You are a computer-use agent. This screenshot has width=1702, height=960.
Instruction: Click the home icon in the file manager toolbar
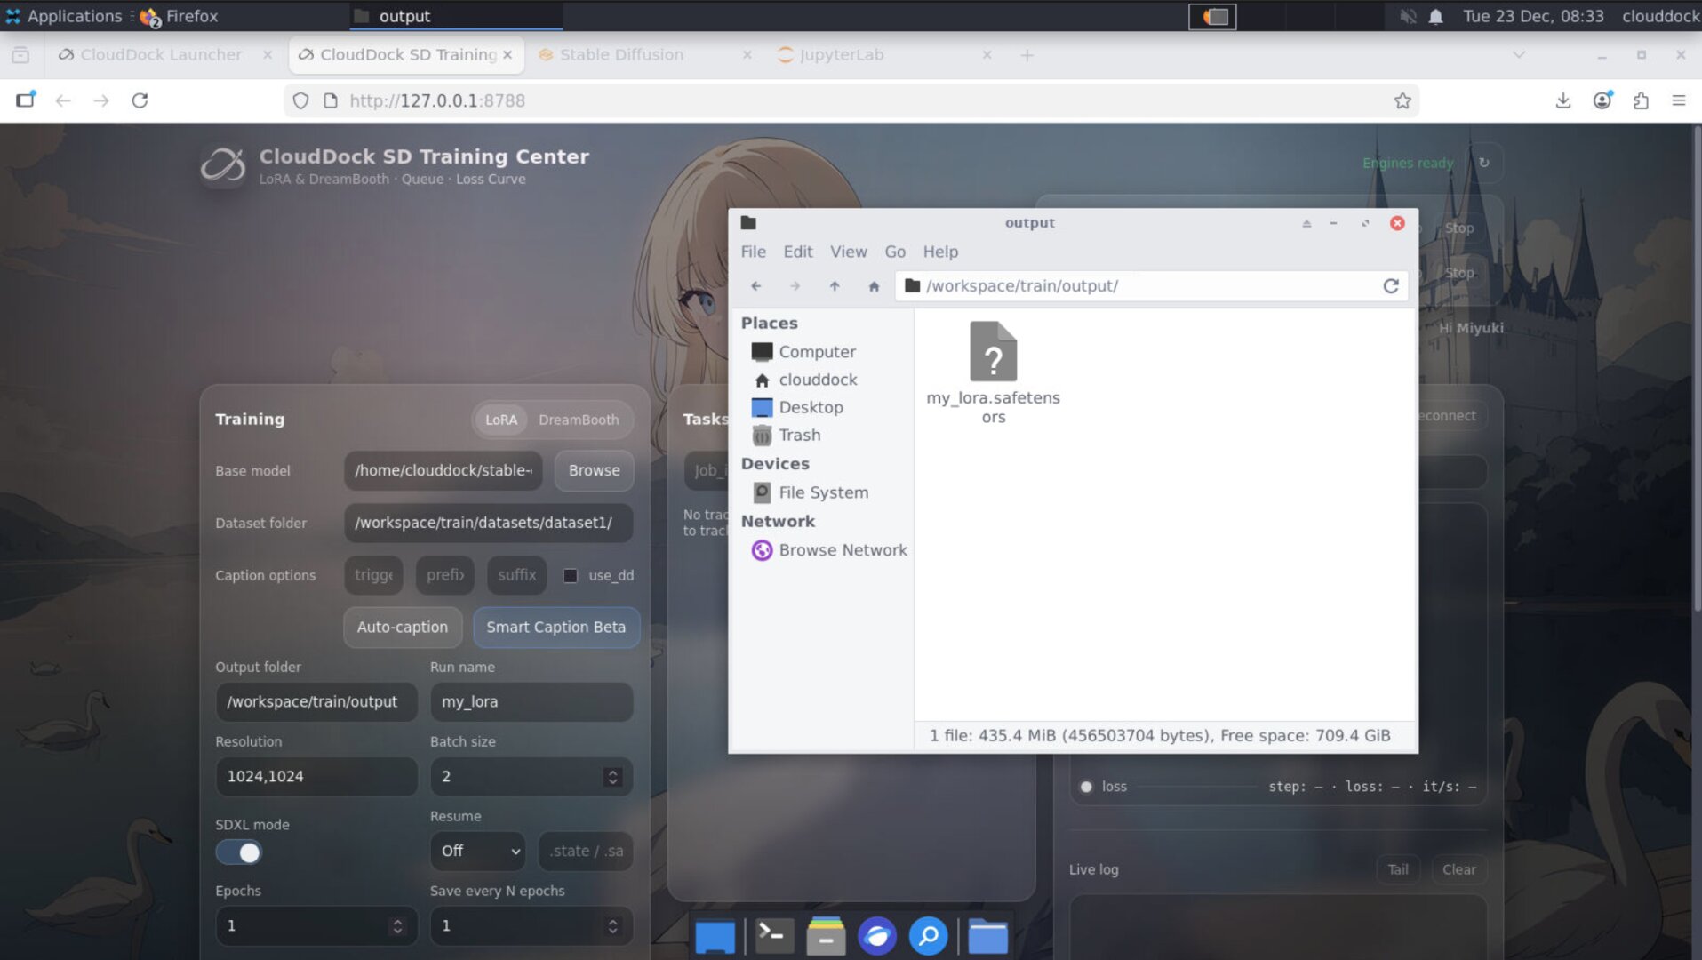click(x=874, y=286)
